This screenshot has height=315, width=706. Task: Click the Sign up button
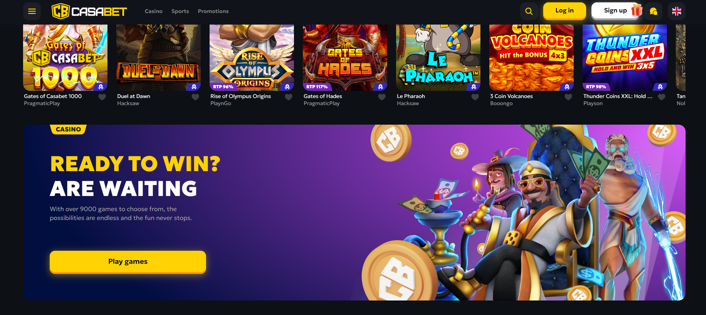tap(615, 11)
